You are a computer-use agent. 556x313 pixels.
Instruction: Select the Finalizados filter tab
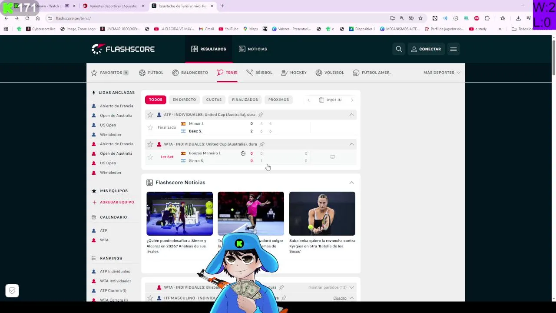click(x=245, y=100)
